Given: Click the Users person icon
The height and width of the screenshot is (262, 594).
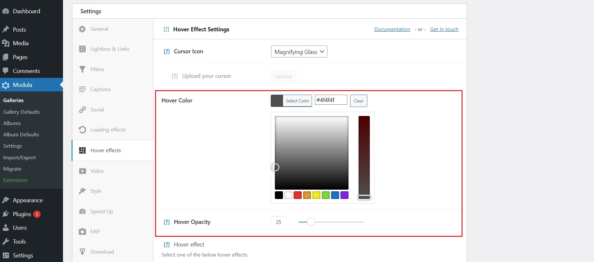Looking at the screenshot, I should point(5,228).
